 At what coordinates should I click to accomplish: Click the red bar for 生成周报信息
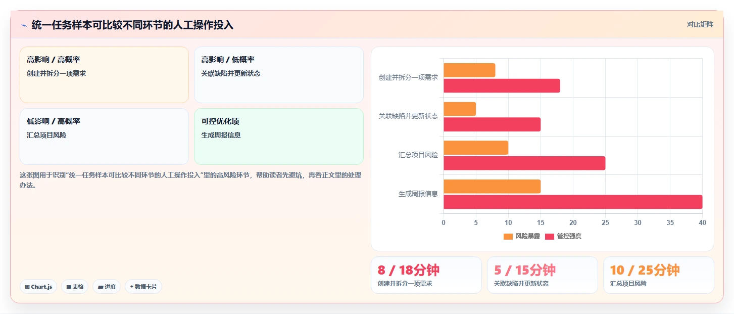[573, 202]
